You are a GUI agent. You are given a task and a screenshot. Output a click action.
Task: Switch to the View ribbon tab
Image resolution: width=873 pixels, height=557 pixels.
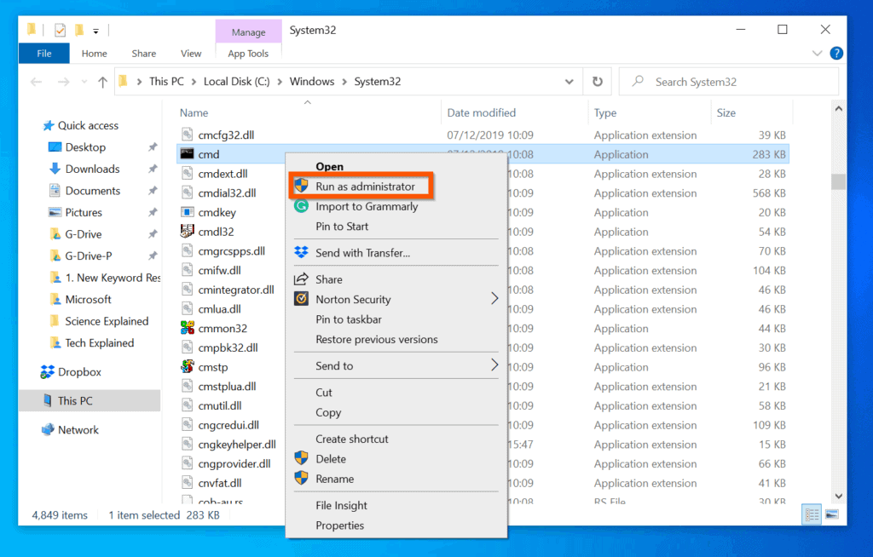pyautogui.click(x=191, y=53)
